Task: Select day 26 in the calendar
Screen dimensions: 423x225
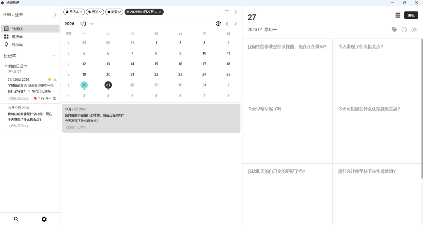Action: tap(84, 85)
